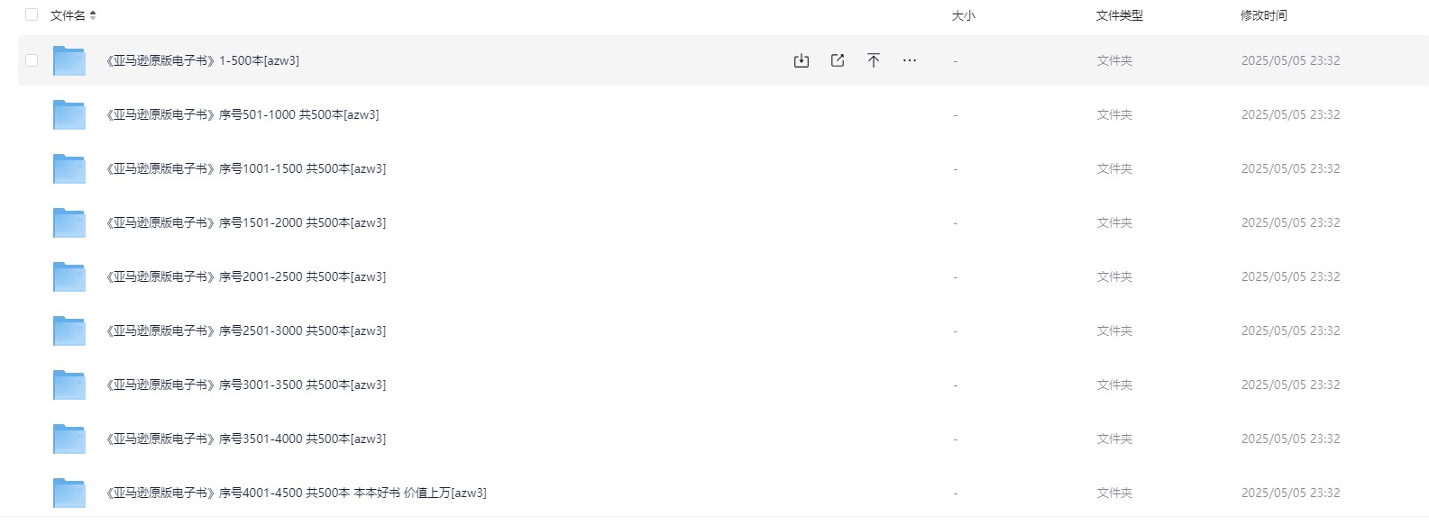The width and height of the screenshot is (1429, 525).
Task: Click modified time of 序号4001-4500 row
Action: pyautogui.click(x=1290, y=493)
